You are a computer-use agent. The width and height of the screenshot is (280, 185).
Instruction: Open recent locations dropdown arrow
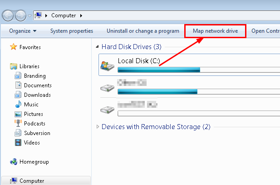pyautogui.click(x=30, y=16)
